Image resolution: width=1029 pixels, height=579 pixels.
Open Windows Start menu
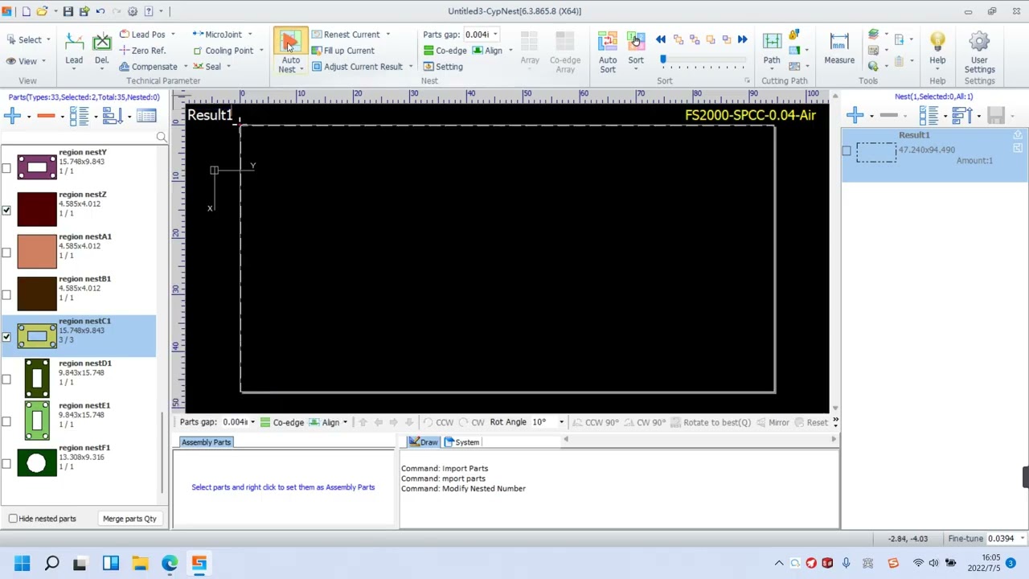click(x=22, y=563)
